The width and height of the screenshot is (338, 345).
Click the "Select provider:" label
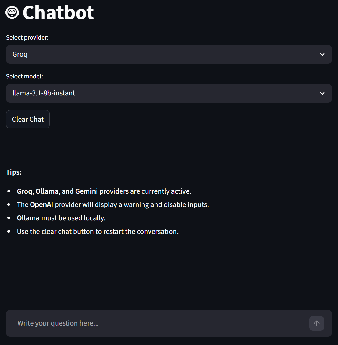coord(27,37)
